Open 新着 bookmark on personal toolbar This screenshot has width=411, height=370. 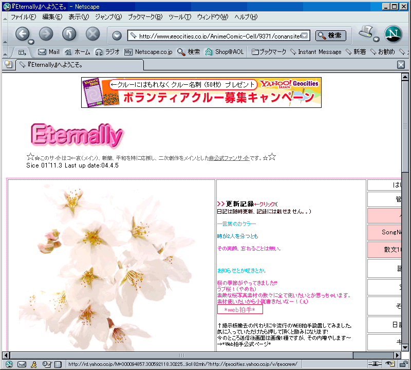(356, 52)
